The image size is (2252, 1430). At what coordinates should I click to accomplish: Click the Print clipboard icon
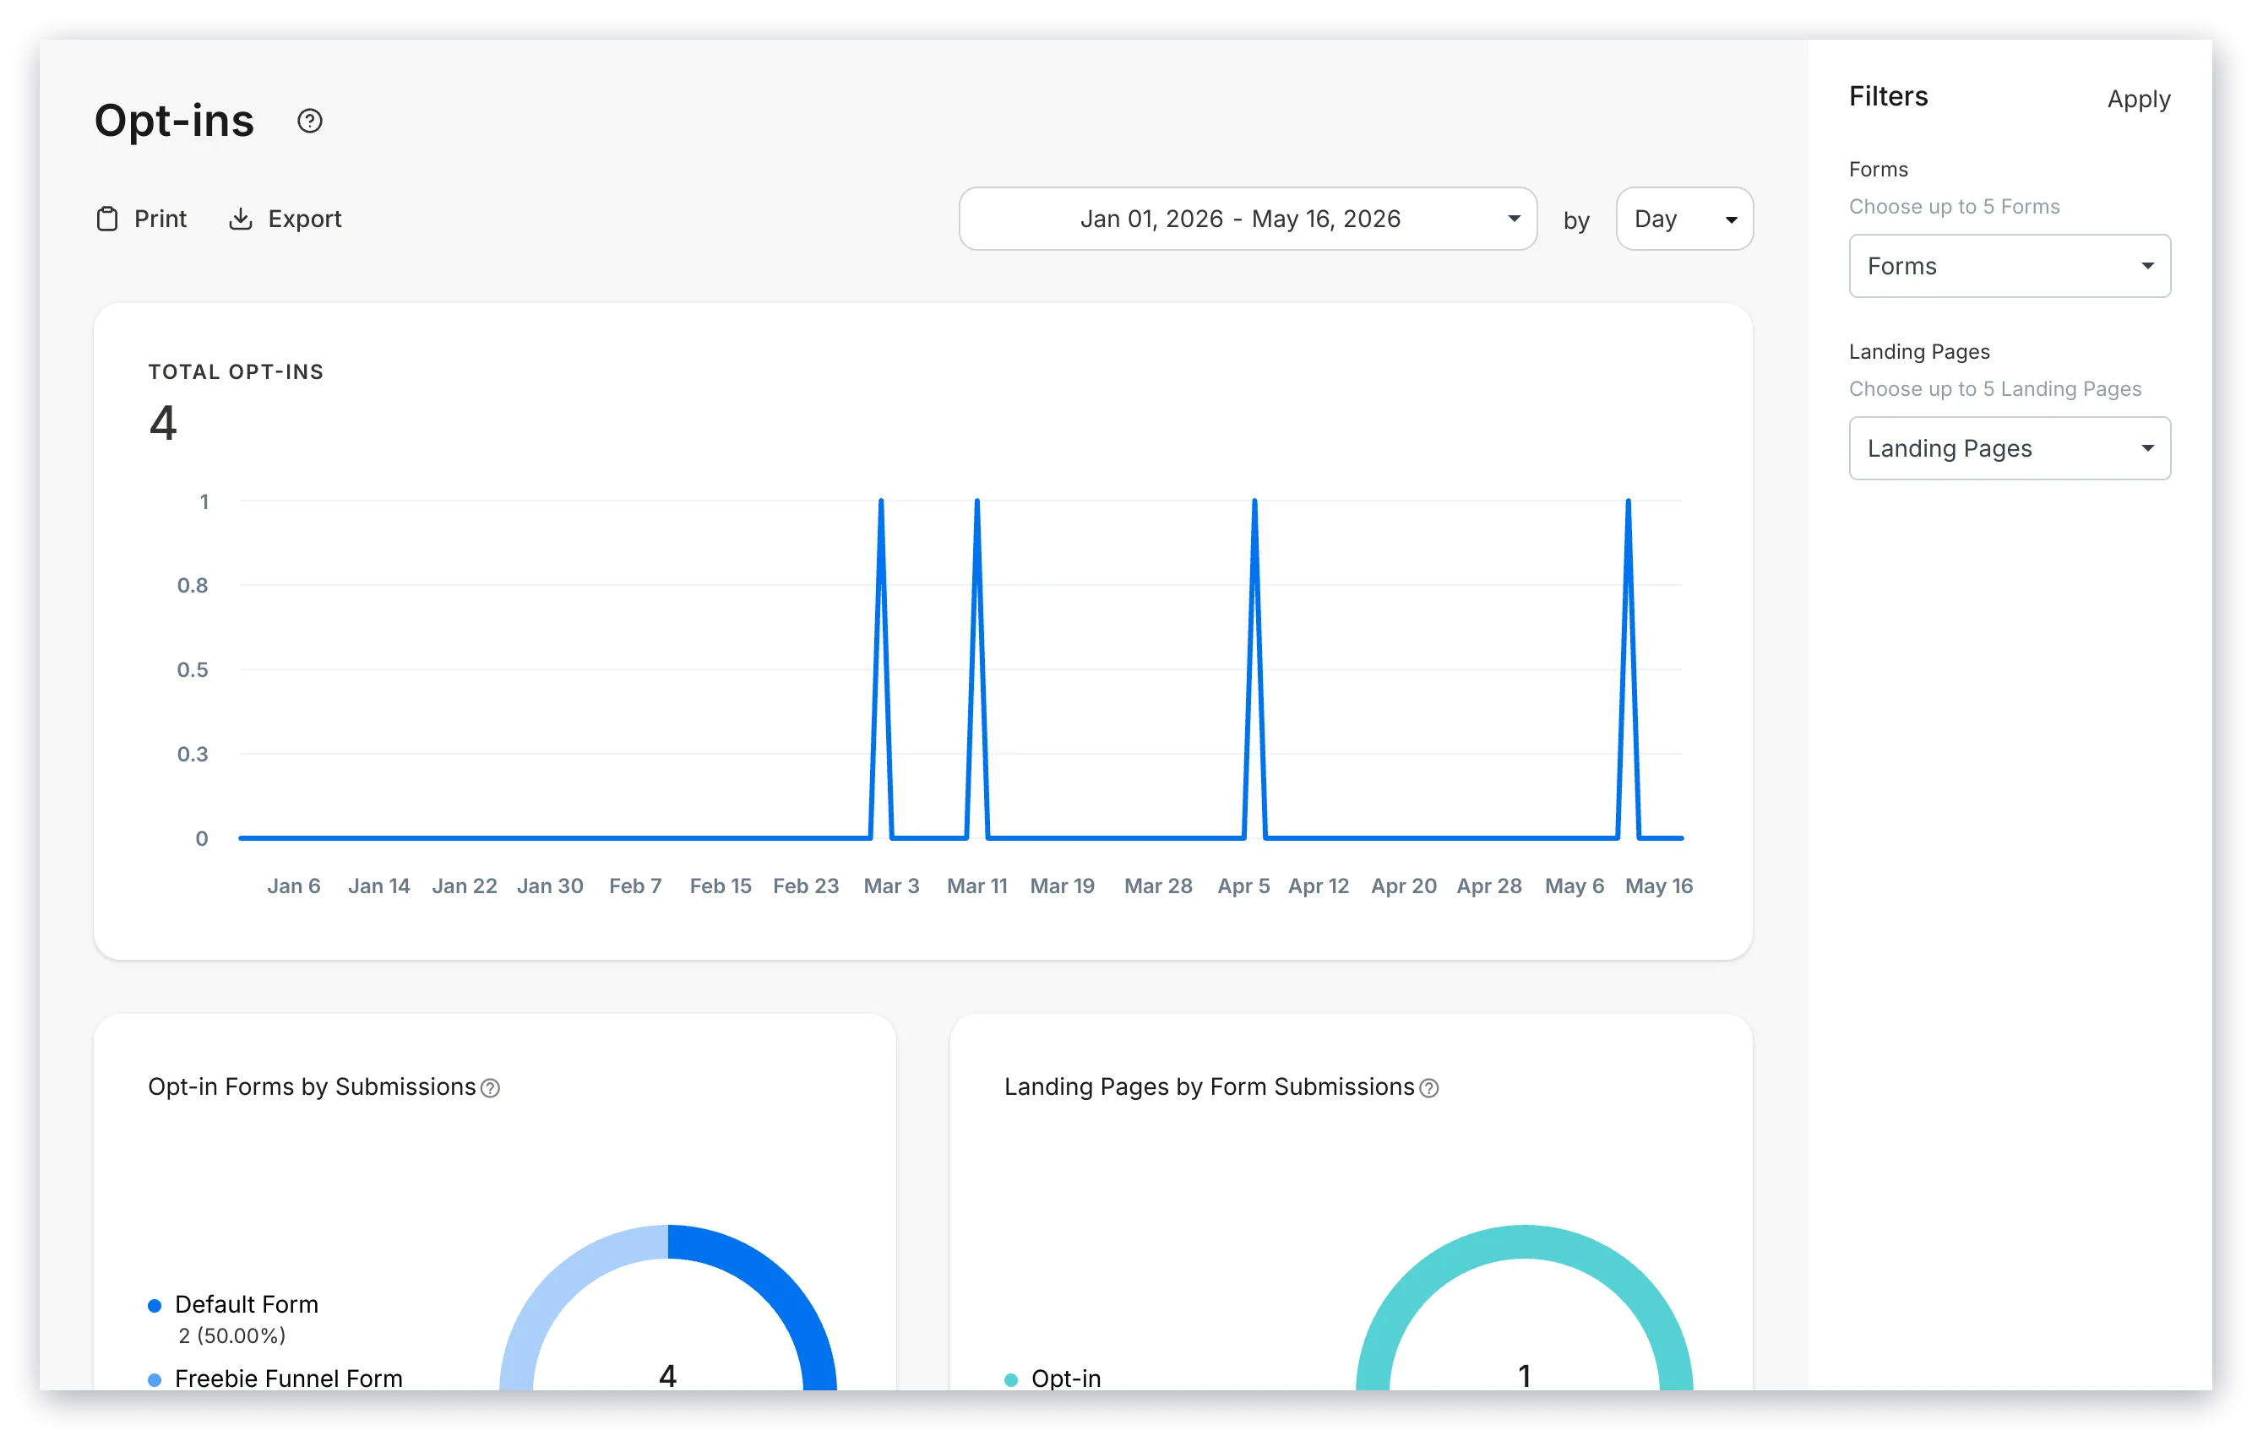point(107,219)
